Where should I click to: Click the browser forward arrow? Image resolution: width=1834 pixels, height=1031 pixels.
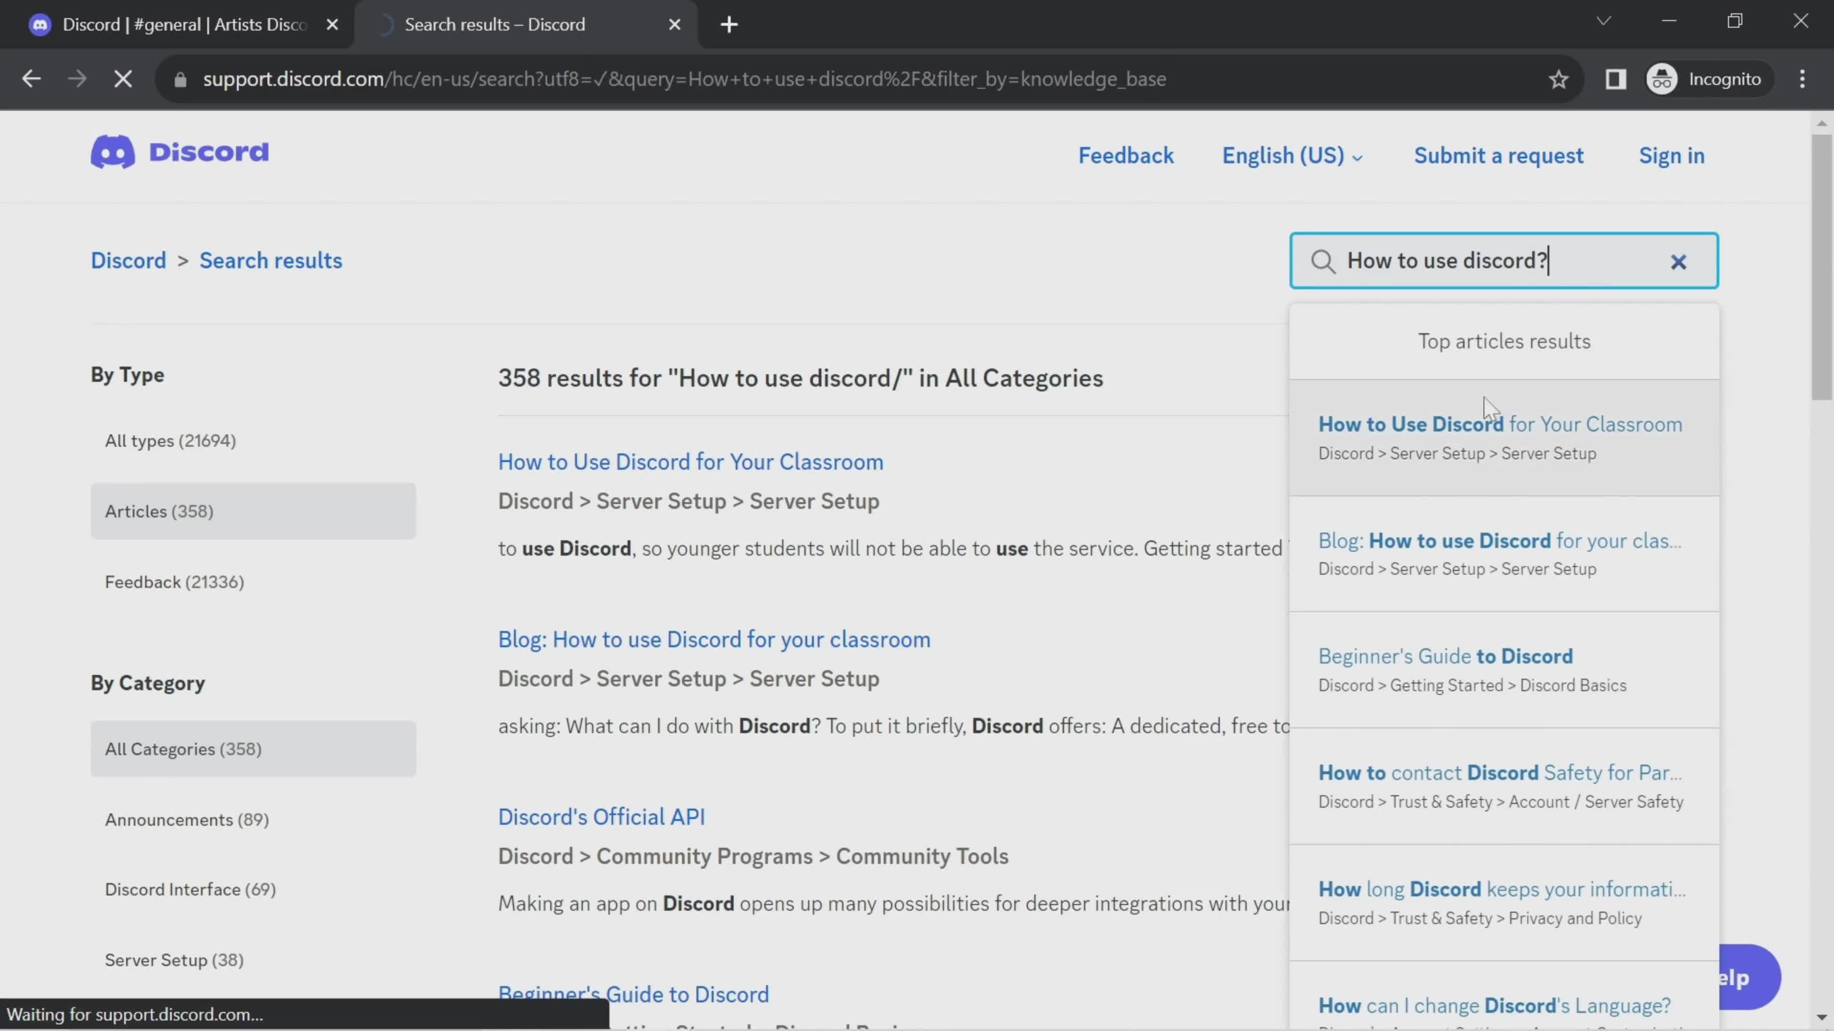pos(77,79)
